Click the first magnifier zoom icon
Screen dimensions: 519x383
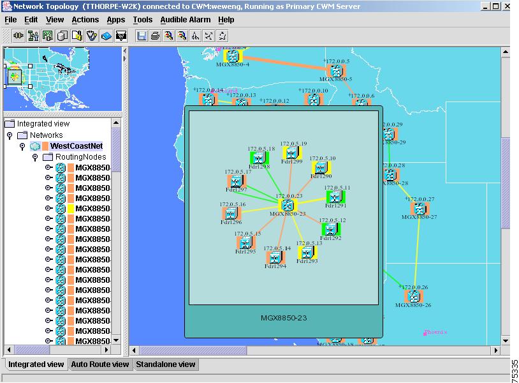169,36
